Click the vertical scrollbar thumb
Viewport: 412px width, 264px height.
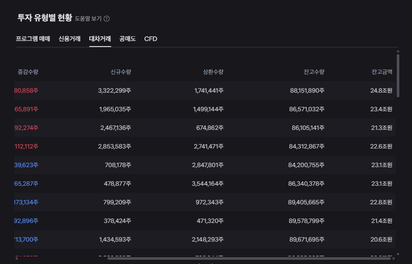[398, 76]
